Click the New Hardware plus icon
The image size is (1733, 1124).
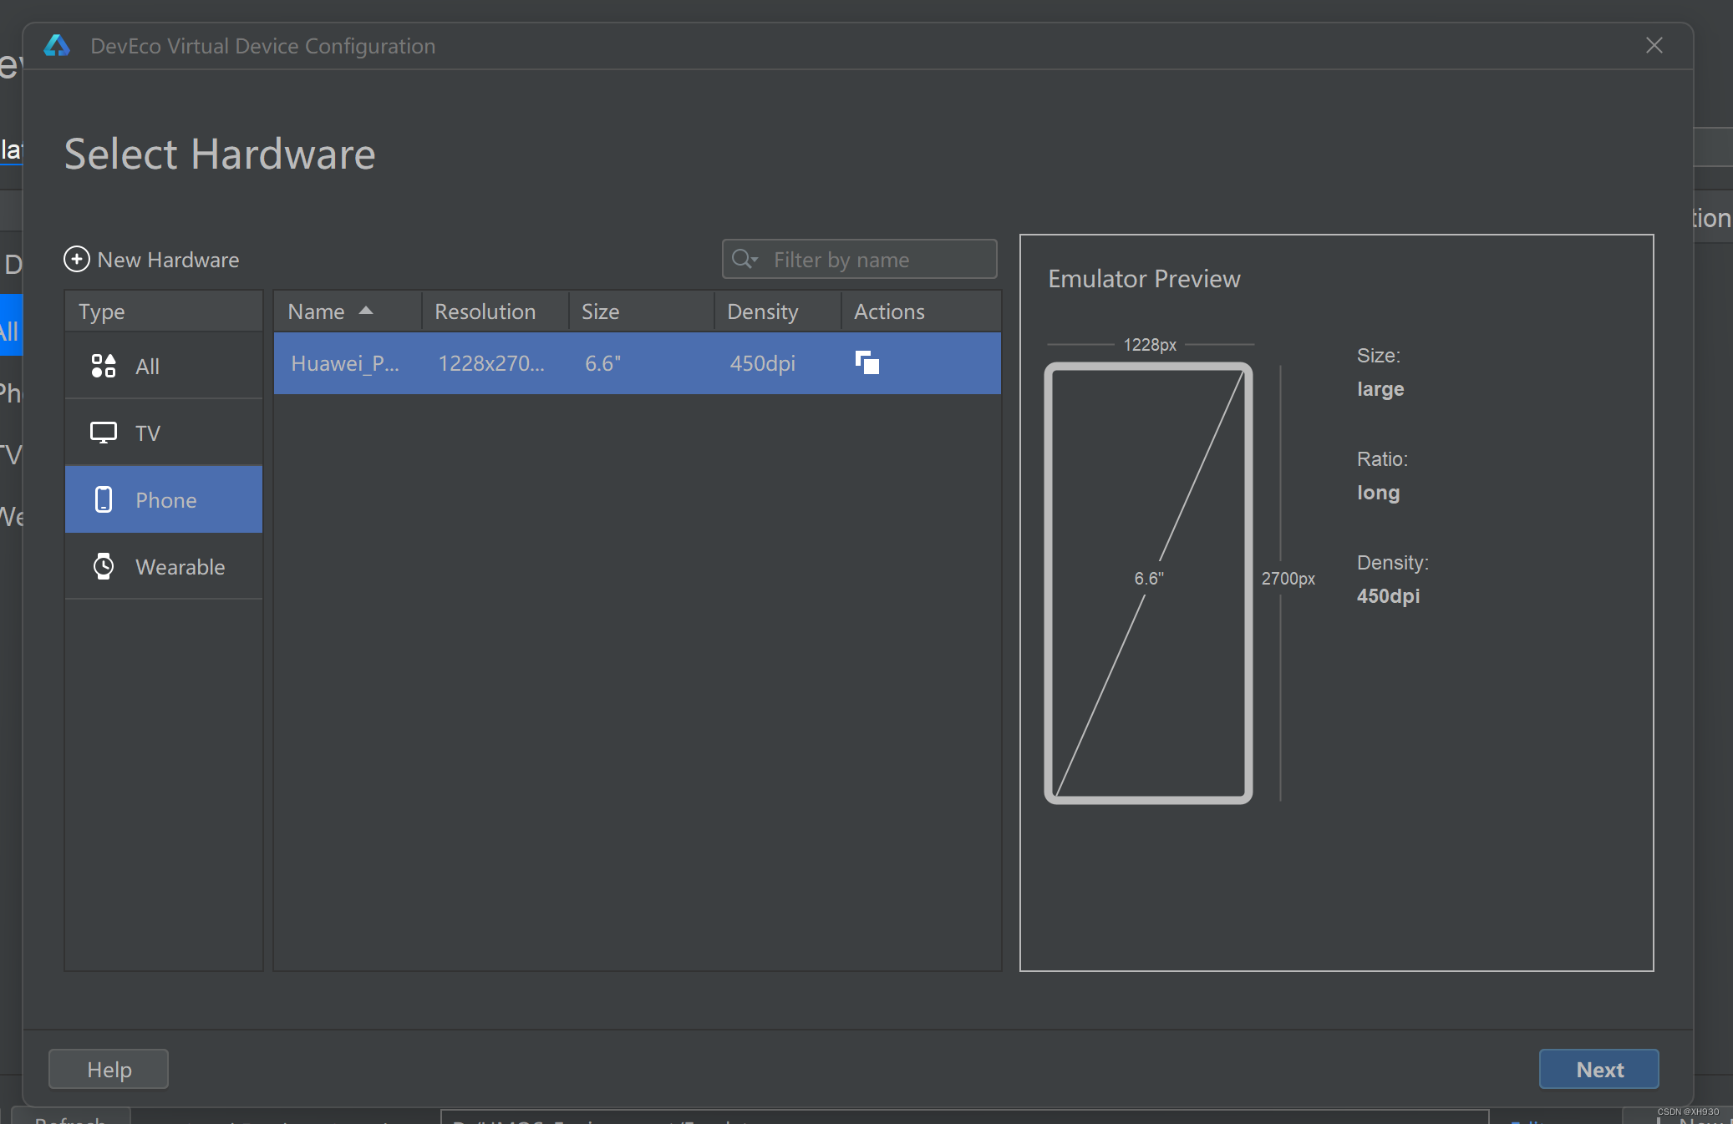77,259
